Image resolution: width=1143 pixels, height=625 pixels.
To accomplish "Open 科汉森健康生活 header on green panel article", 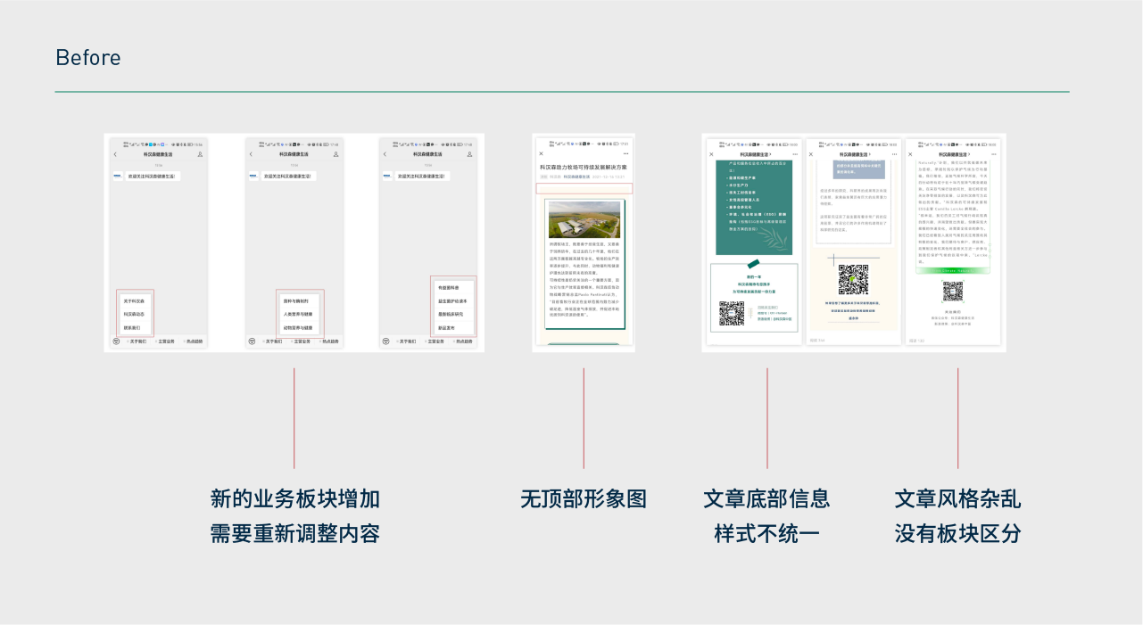I will pyautogui.click(x=756, y=154).
